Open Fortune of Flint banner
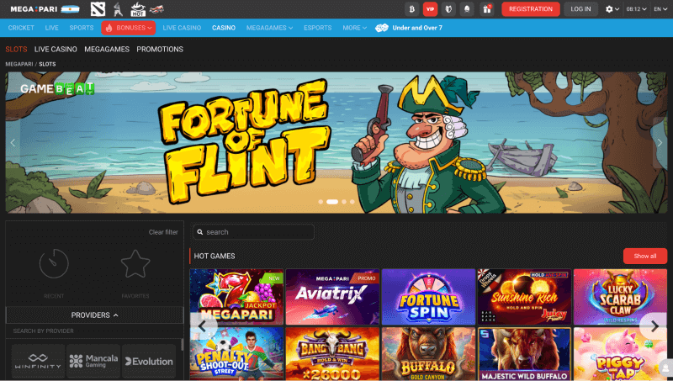673x381 pixels. [336, 142]
